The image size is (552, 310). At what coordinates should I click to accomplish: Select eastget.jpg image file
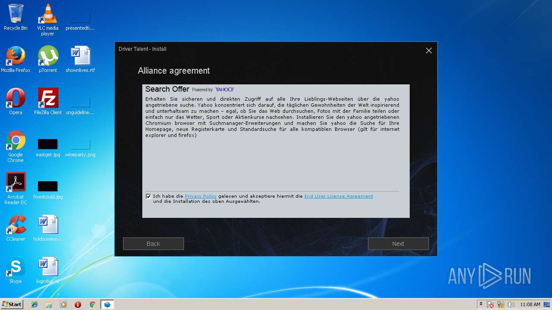click(48, 147)
